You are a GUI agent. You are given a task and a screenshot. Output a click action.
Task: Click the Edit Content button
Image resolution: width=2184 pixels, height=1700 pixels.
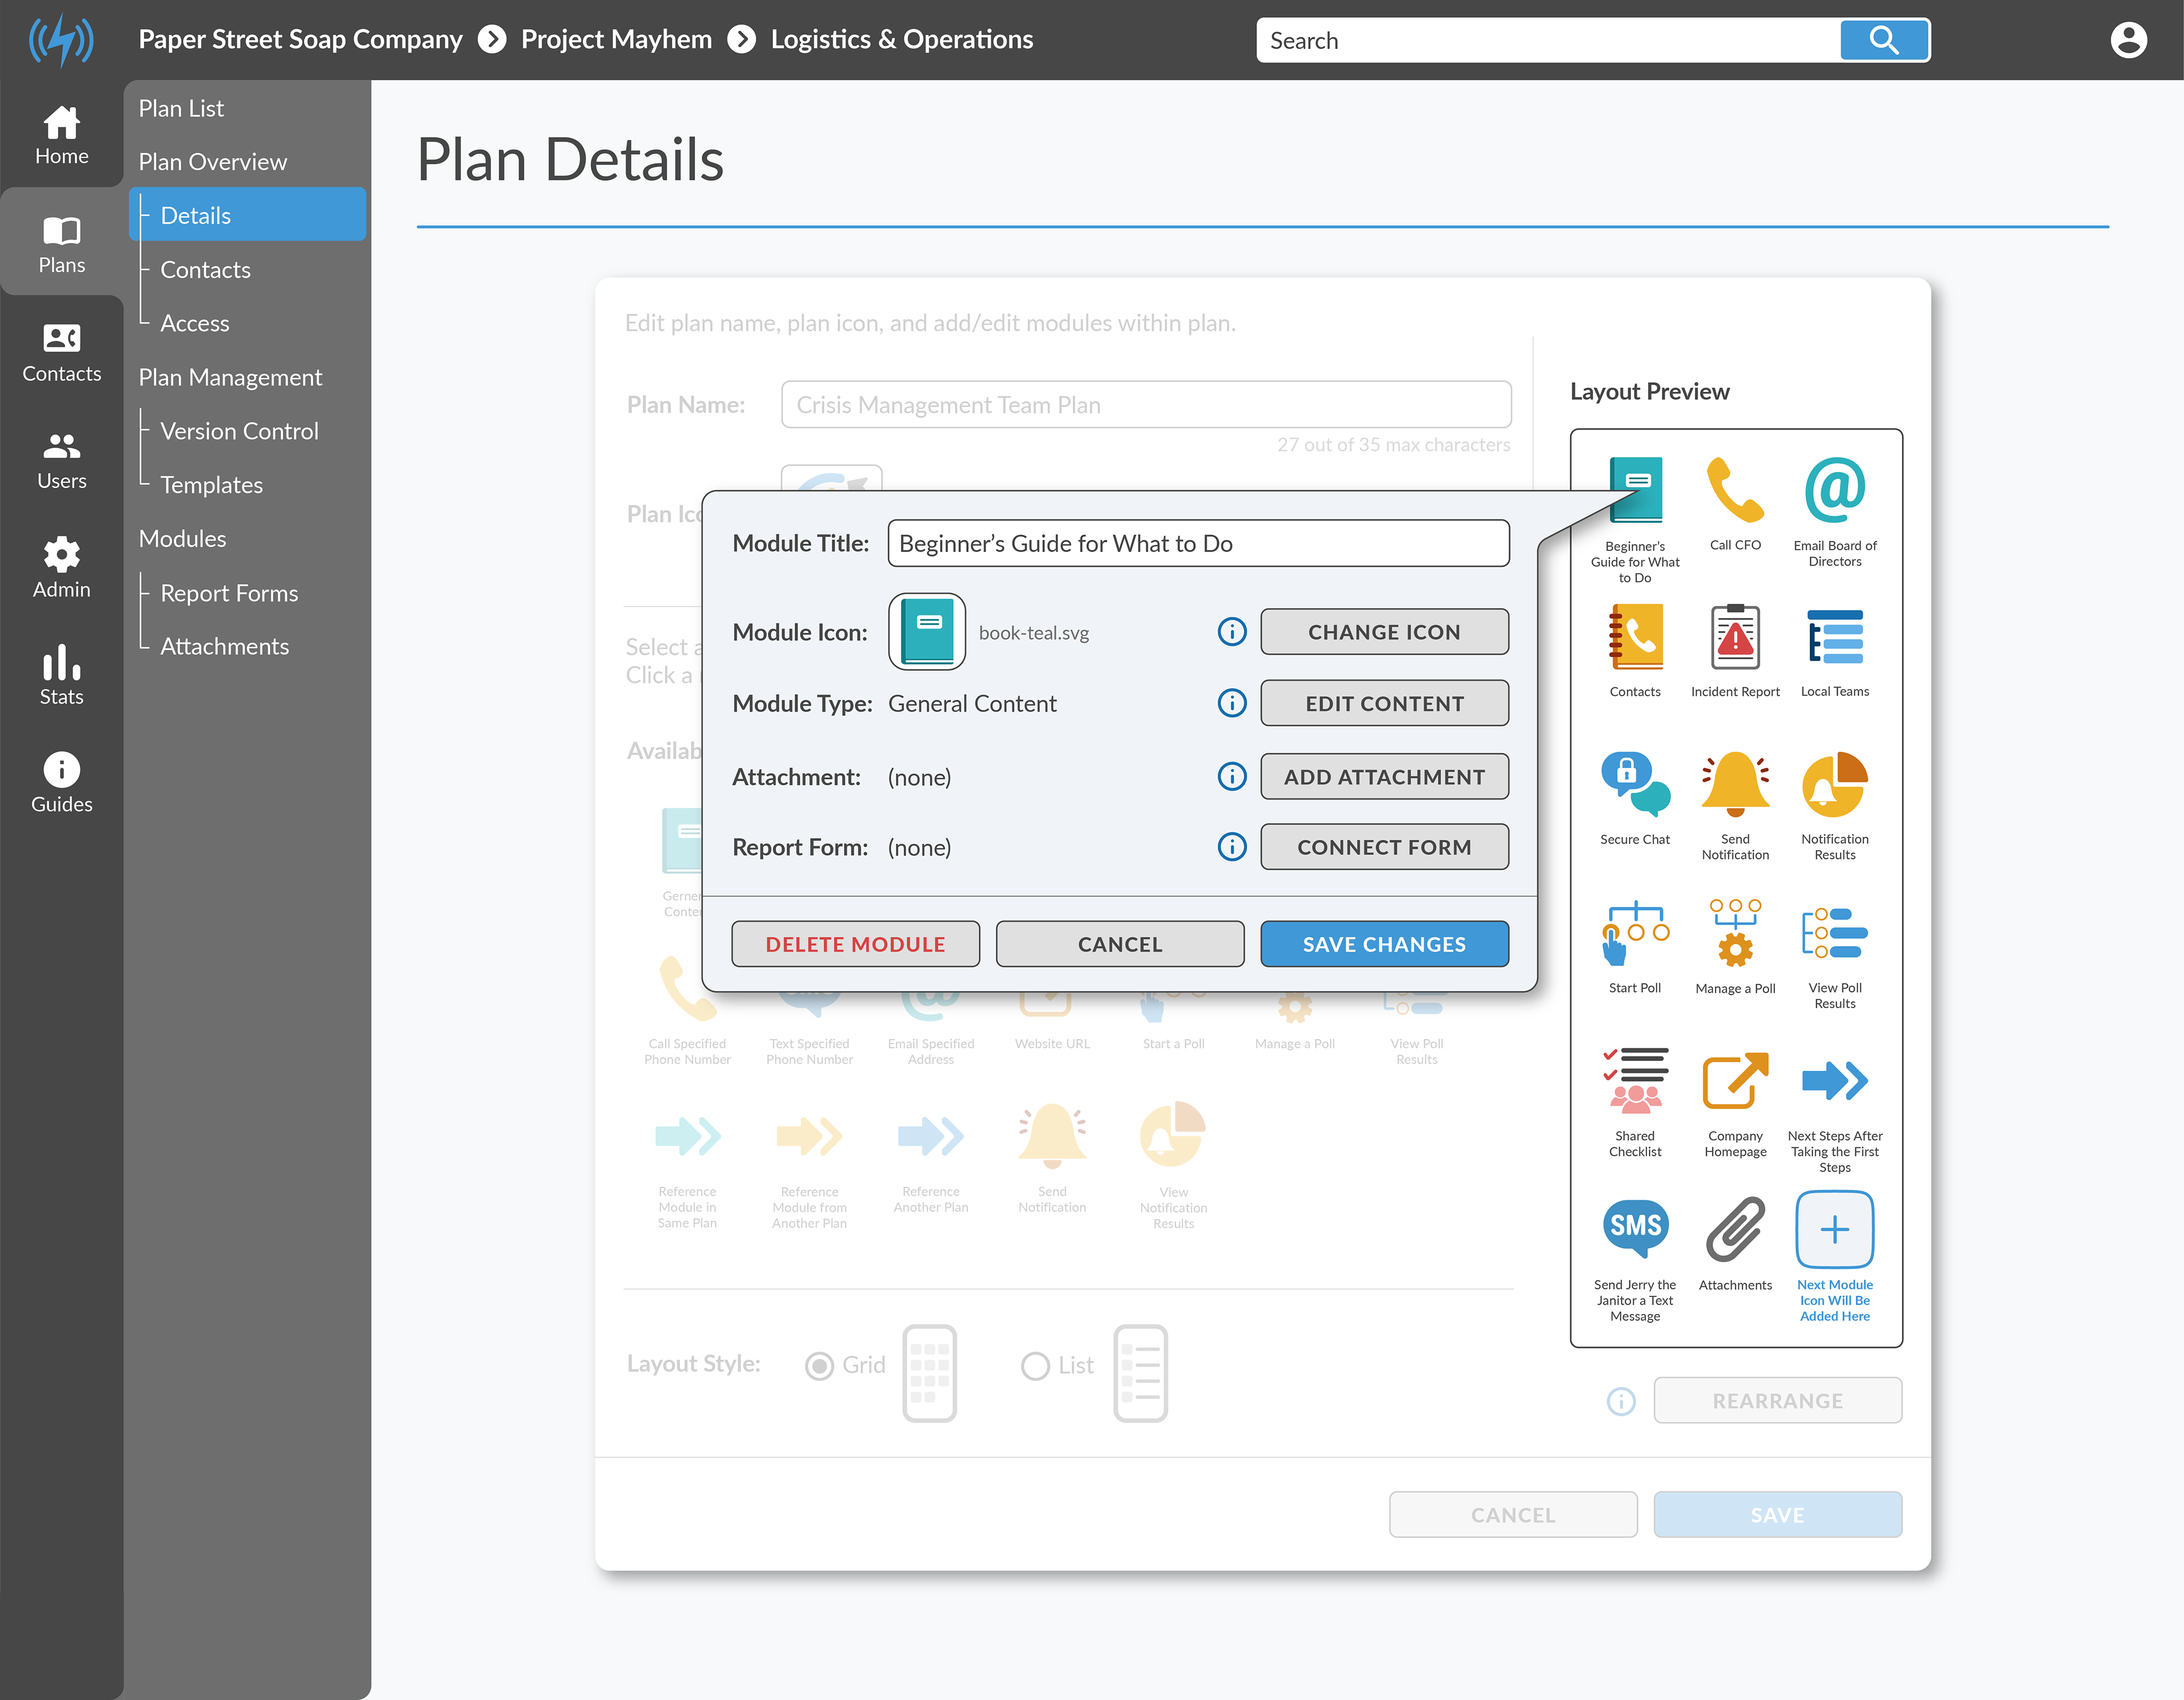coord(1384,703)
